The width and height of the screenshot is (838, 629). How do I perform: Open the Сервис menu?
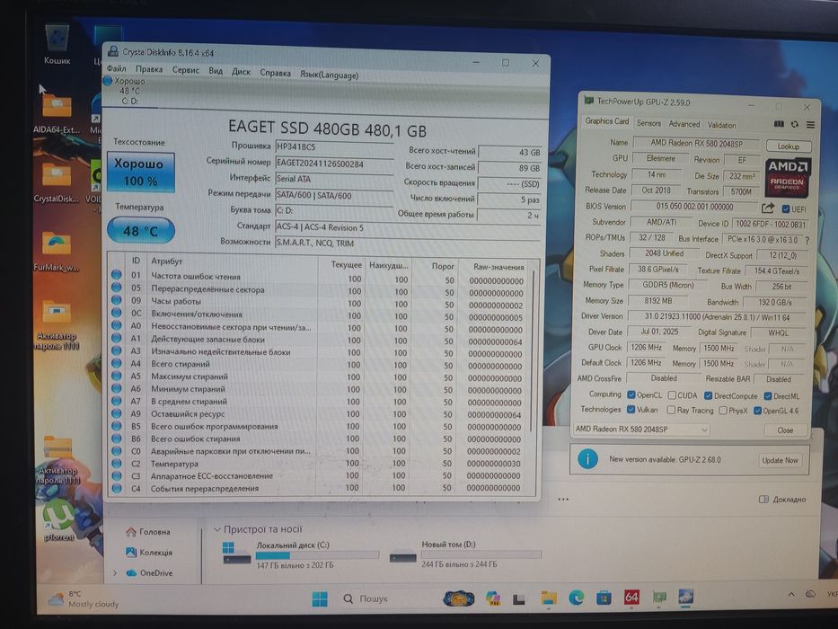(185, 70)
